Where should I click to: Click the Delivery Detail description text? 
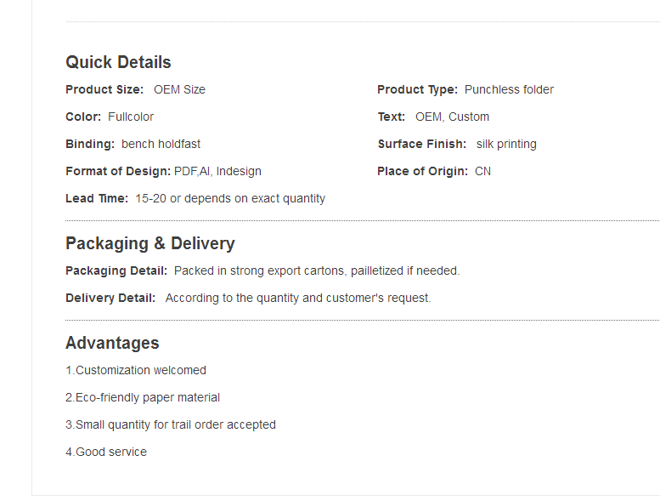[298, 298]
